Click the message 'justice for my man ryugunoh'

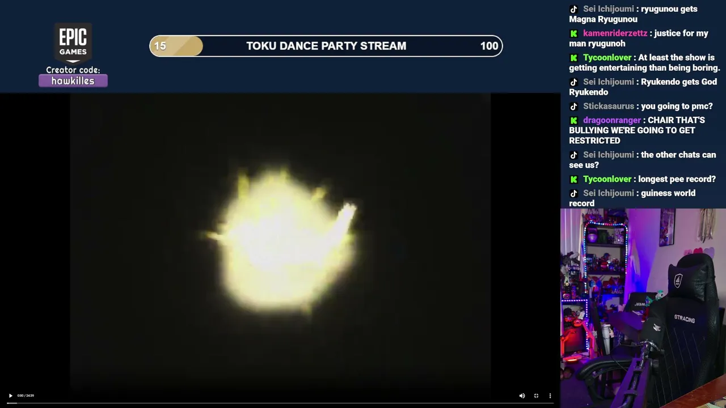tap(639, 39)
